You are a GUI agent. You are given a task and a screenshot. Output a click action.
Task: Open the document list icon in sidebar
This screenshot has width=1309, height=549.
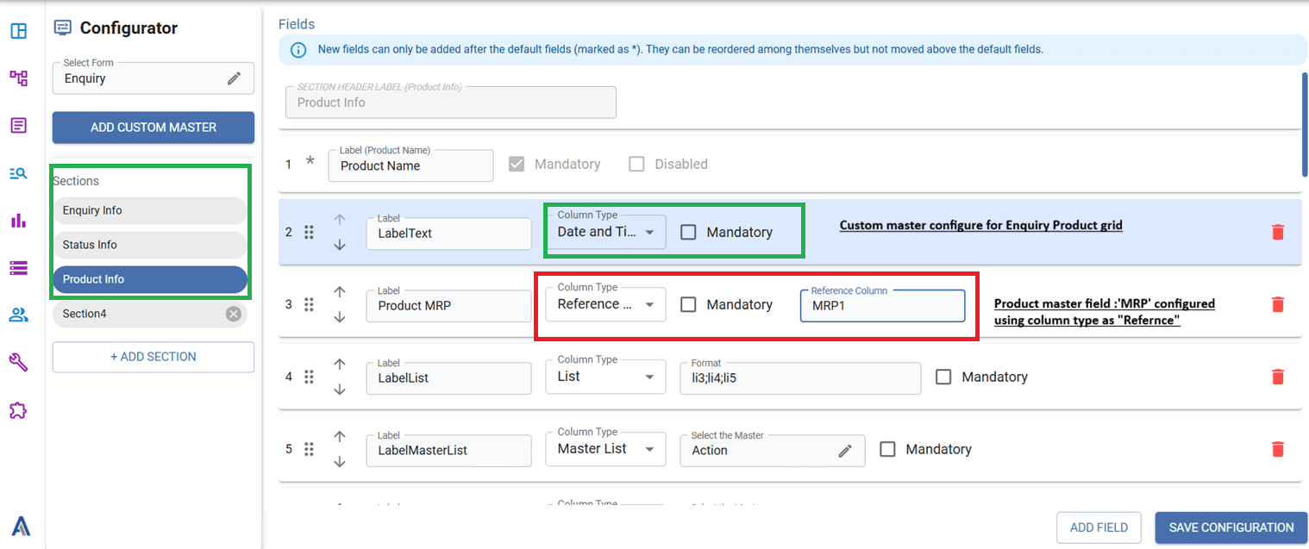click(18, 126)
